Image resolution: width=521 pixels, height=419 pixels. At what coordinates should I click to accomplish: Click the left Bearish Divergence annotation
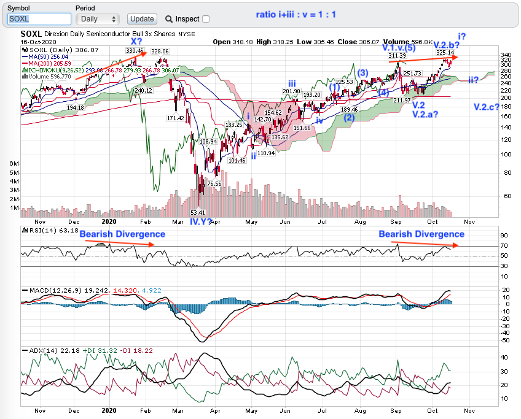pos(122,234)
